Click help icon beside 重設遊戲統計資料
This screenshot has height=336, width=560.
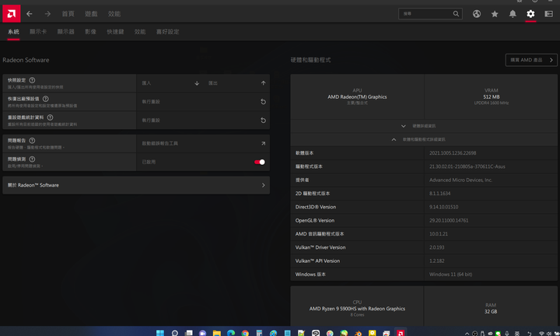pos(50,117)
